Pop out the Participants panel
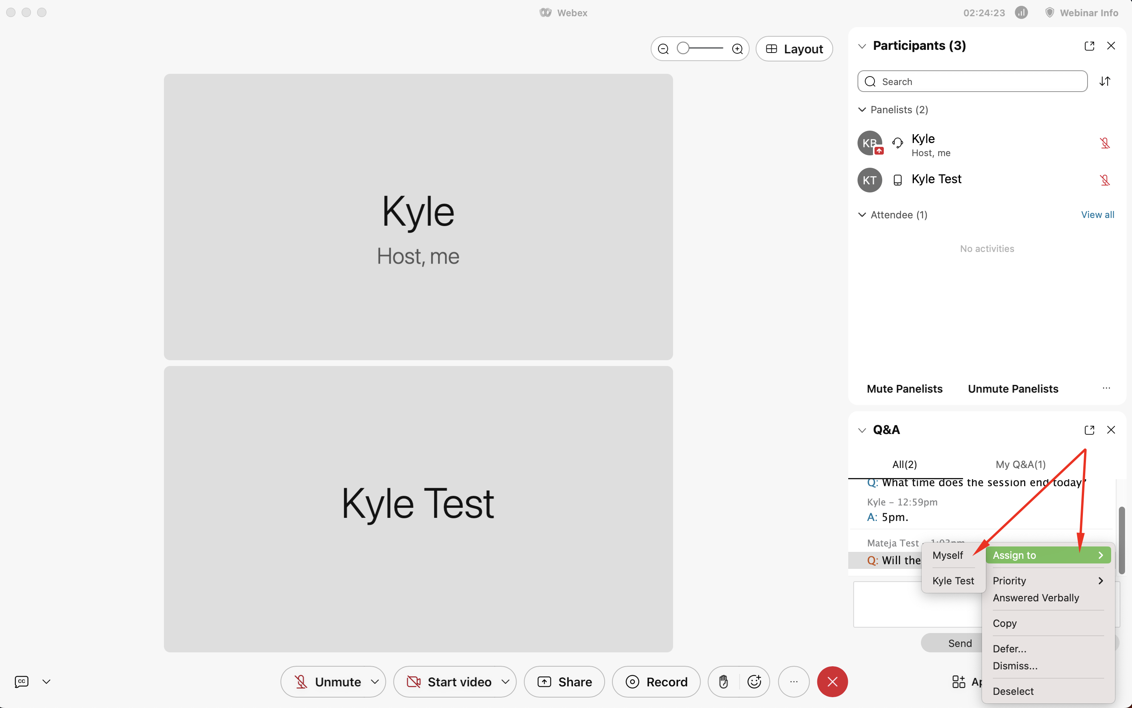 point(1089,46)
